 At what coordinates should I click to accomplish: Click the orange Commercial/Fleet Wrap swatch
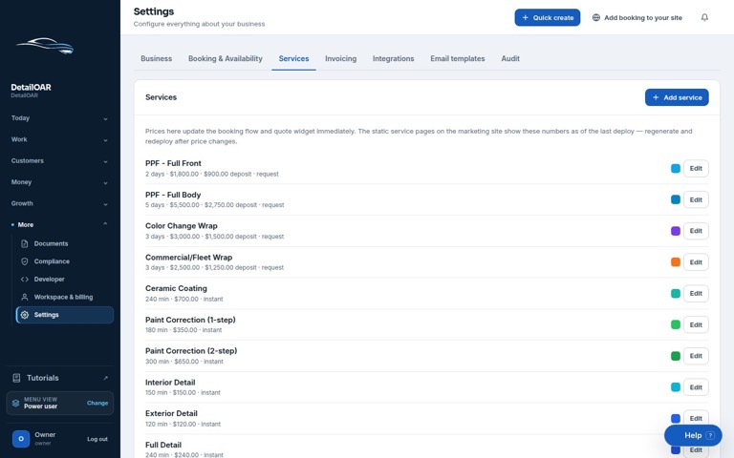click(x=676, y=262)
